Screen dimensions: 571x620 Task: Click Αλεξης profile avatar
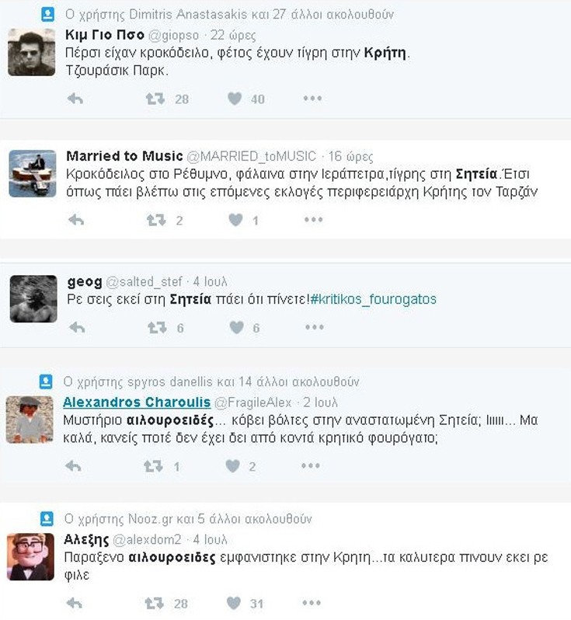point(31,556)
